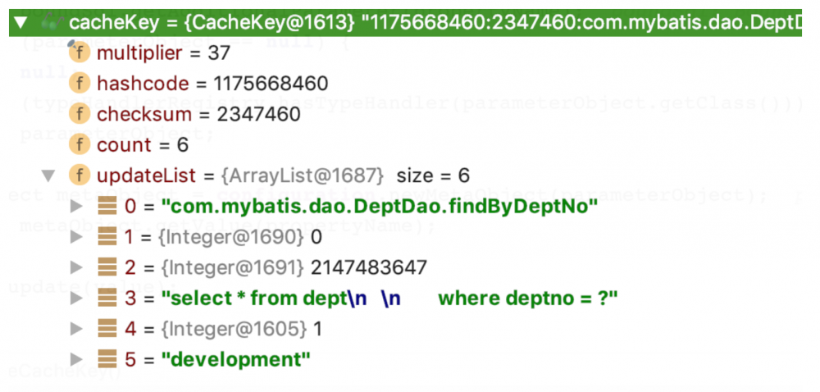Click the array element icon for index 0
This screenshot has height=392, width=820.
107,206
